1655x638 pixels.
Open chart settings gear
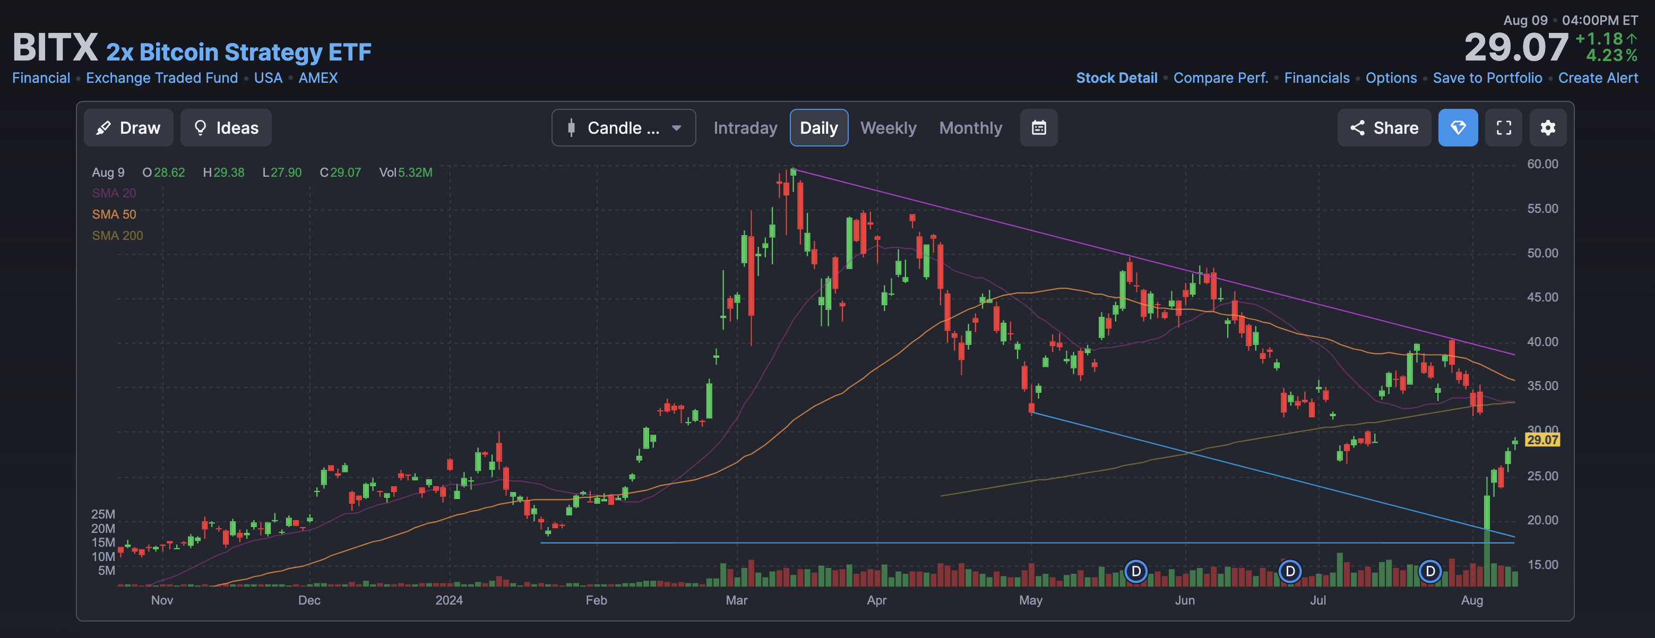tap(1548, 128)
